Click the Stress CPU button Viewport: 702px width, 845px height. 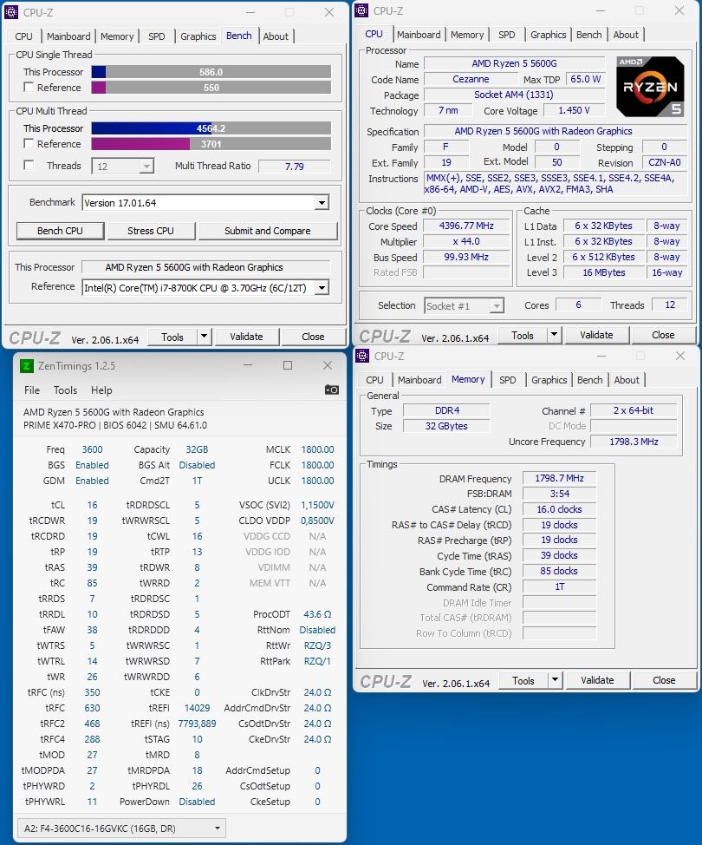tap(151, 231)
